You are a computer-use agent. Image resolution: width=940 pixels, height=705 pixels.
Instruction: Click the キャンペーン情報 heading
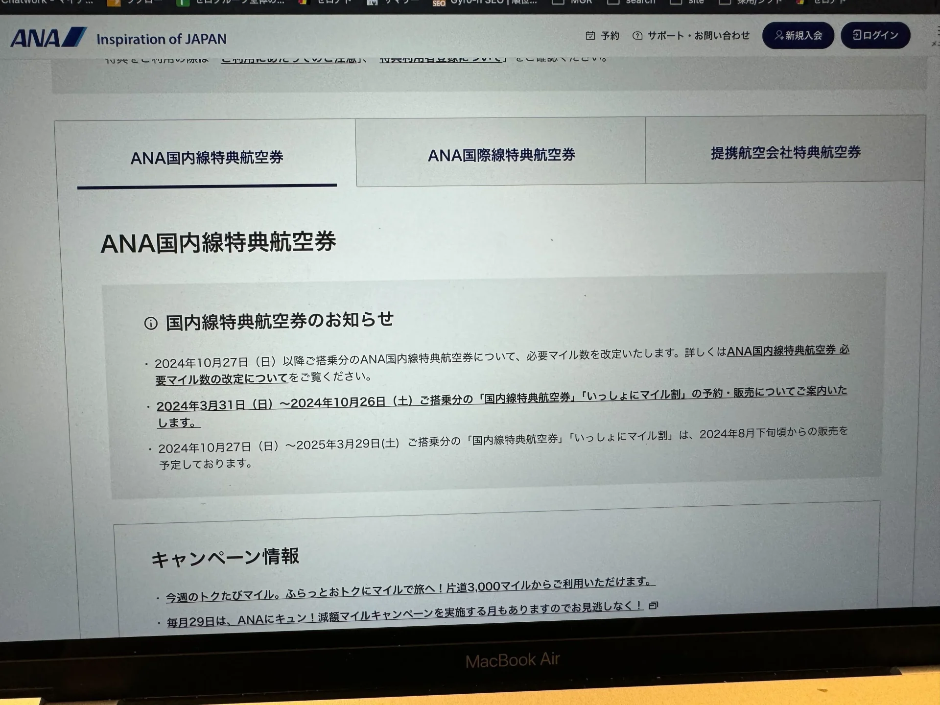click(225, 558)
